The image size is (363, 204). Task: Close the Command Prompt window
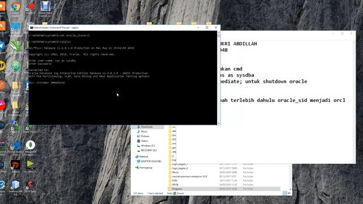216,28
